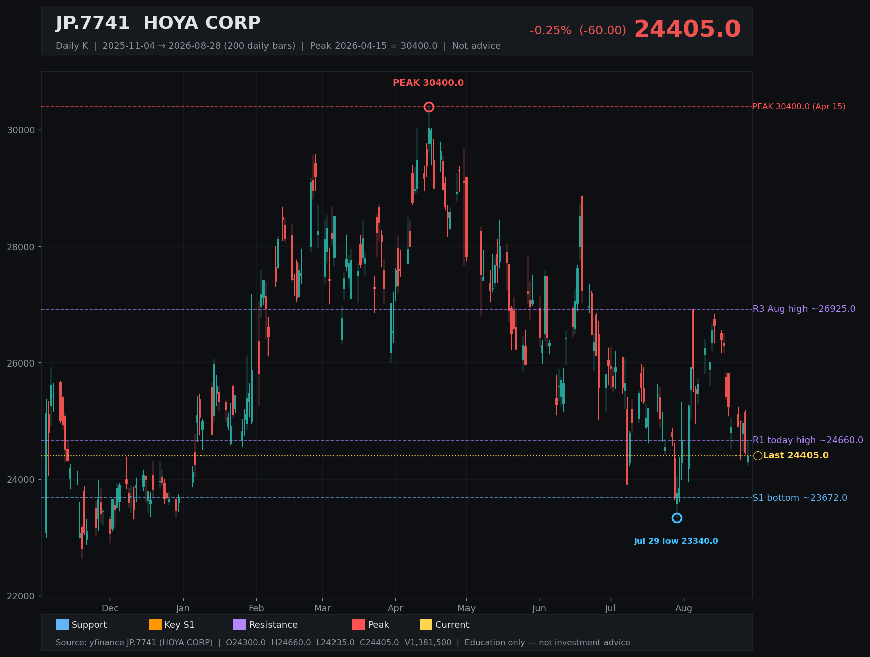This screenshot has height=657, width=870.
Task: Click the Feb month label on x-axis
Action: 256,608
